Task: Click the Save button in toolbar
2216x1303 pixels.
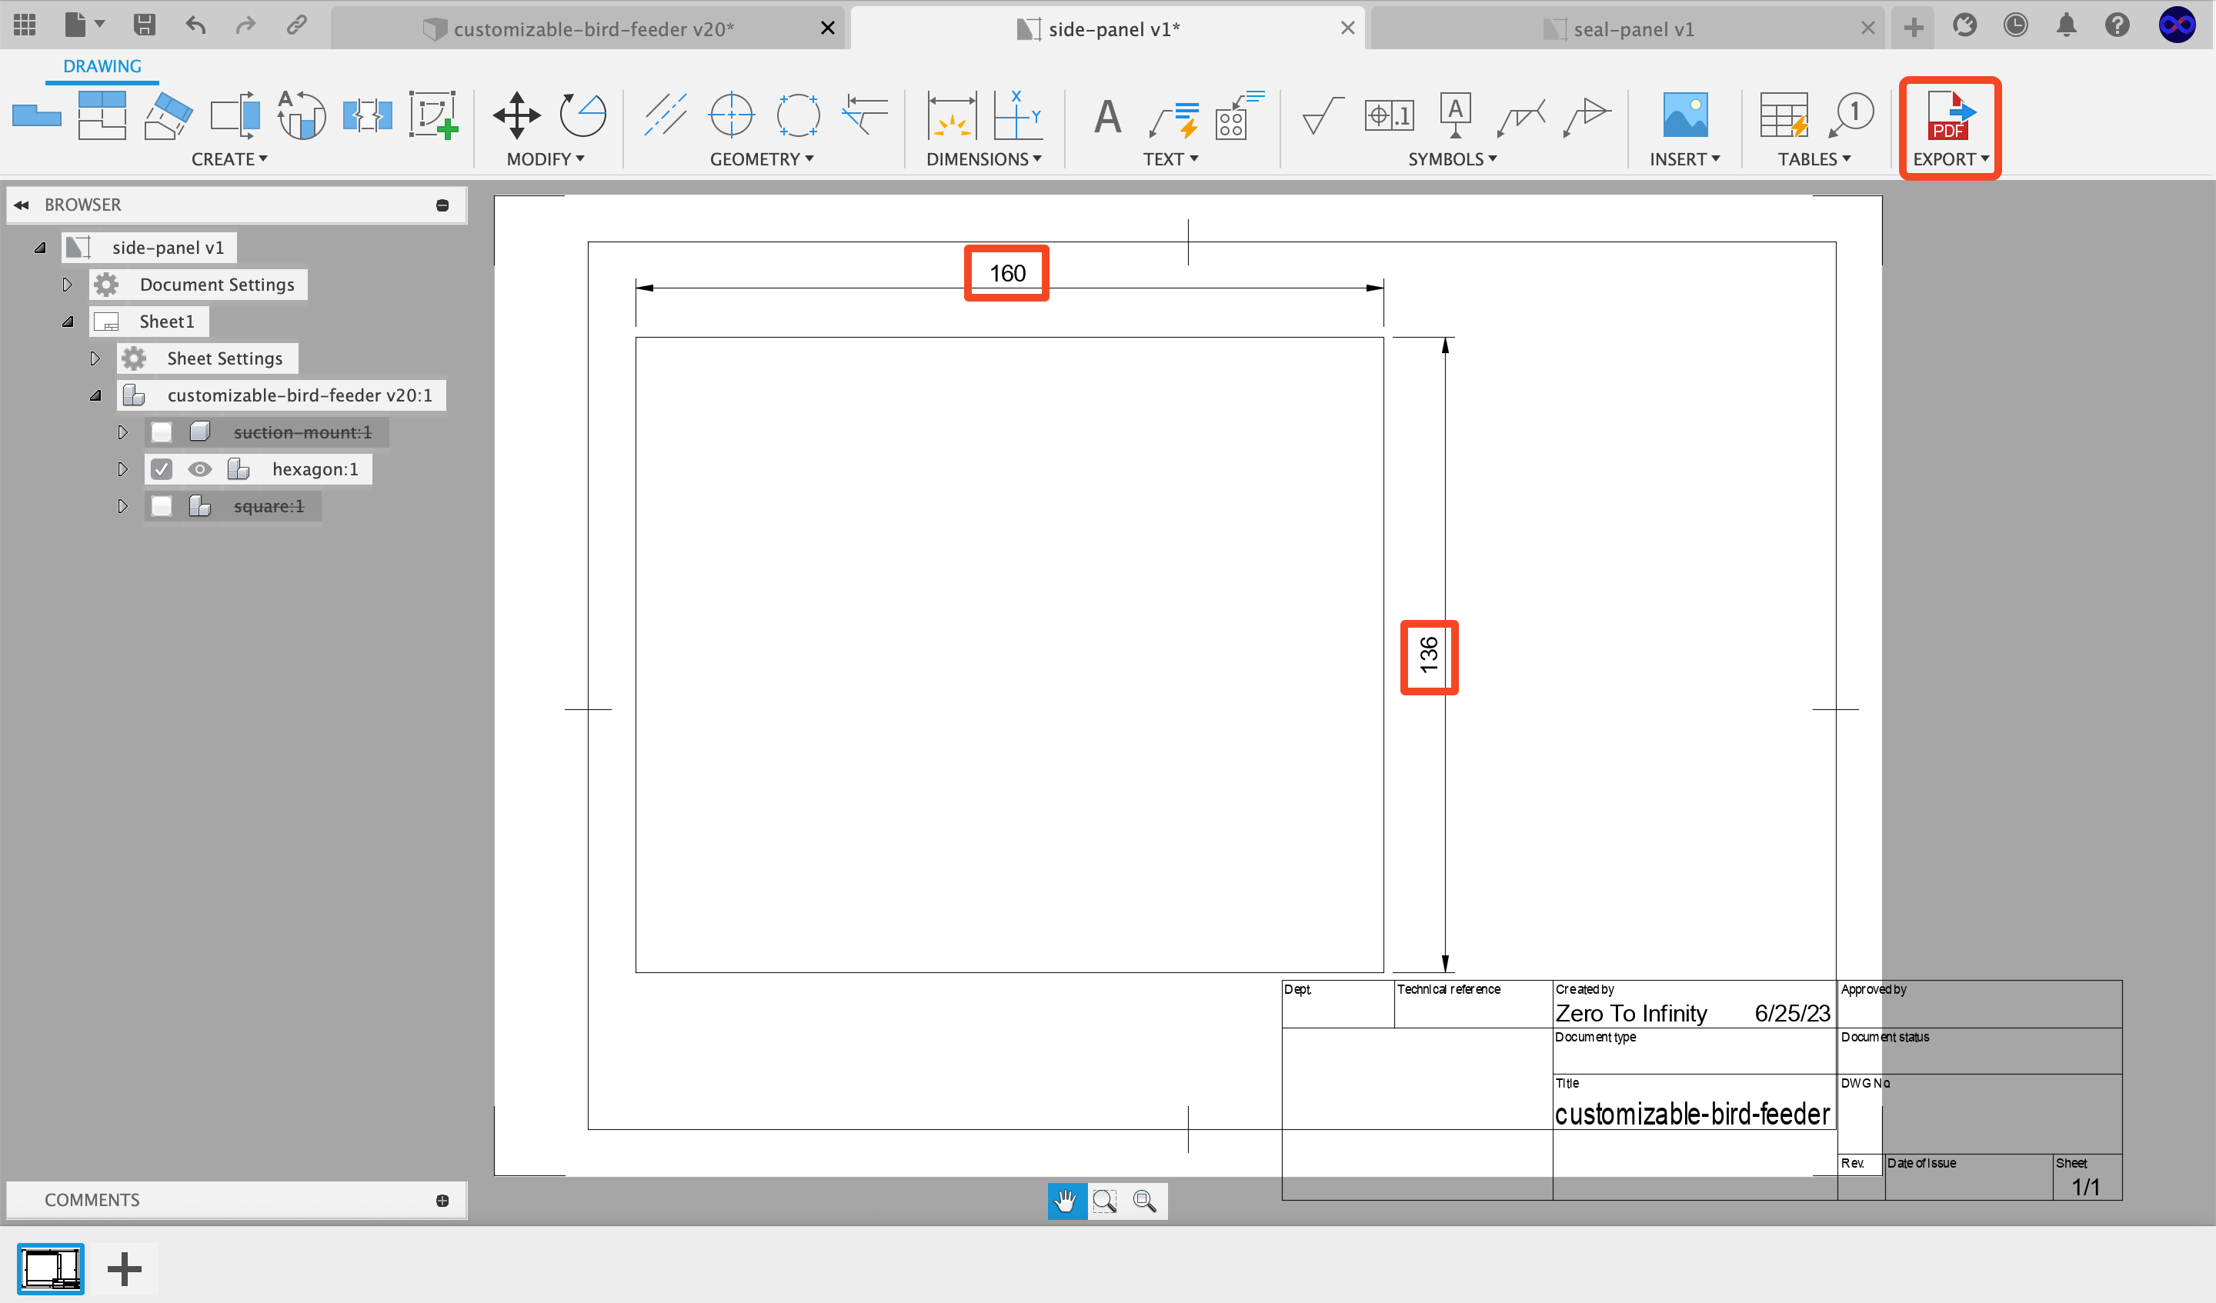Action: point(144,25)
